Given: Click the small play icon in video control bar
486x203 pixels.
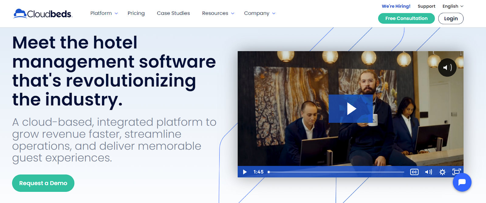Looking at the screenshot, I should (x=245, y=172).
